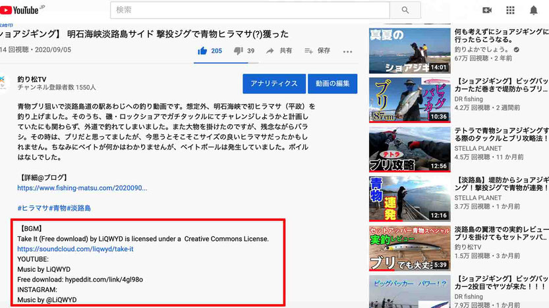Open the notifications bell
Image resolution: width=549 pixels, height=308 pixels.
[534, 10]
